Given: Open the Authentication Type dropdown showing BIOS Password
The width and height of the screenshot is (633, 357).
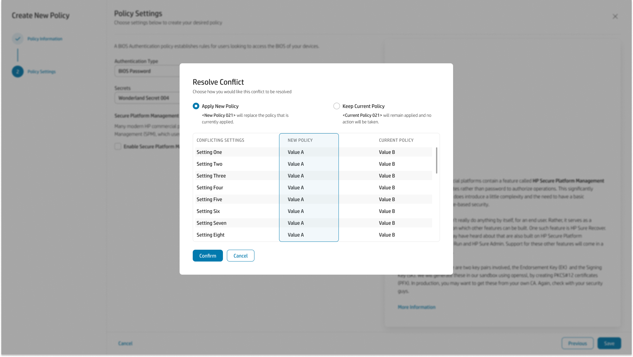Looking at the screenshot, I should pos(147,71).
